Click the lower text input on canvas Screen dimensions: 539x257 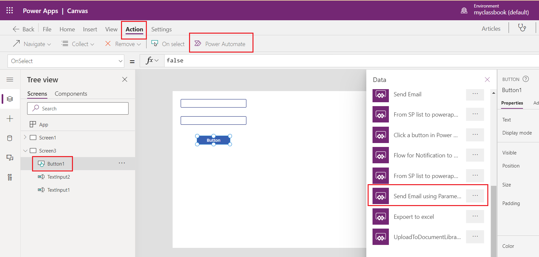point(214,120)
